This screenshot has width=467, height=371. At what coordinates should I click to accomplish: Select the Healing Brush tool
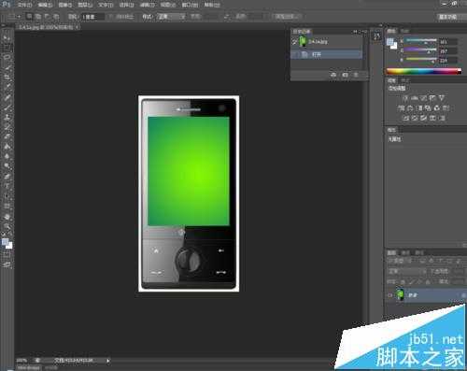[7, 97]
